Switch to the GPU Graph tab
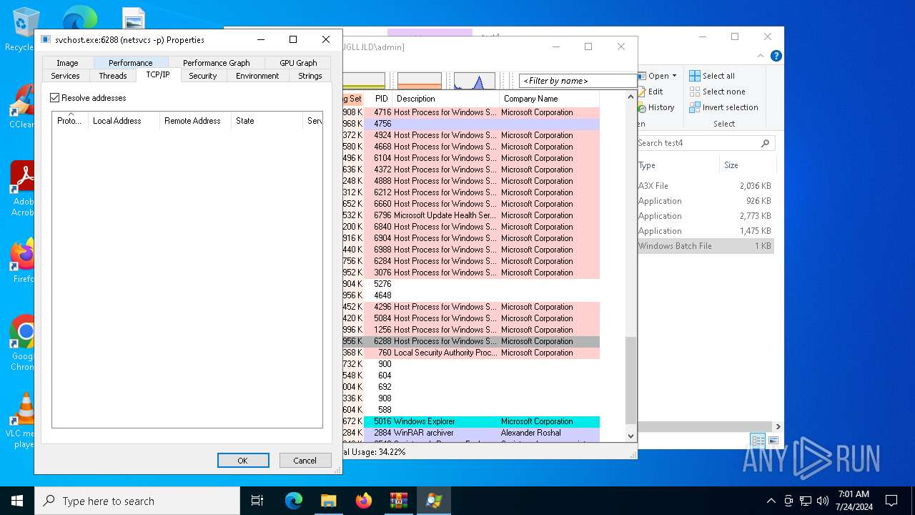The image size is (915, 515). point(298,63)
